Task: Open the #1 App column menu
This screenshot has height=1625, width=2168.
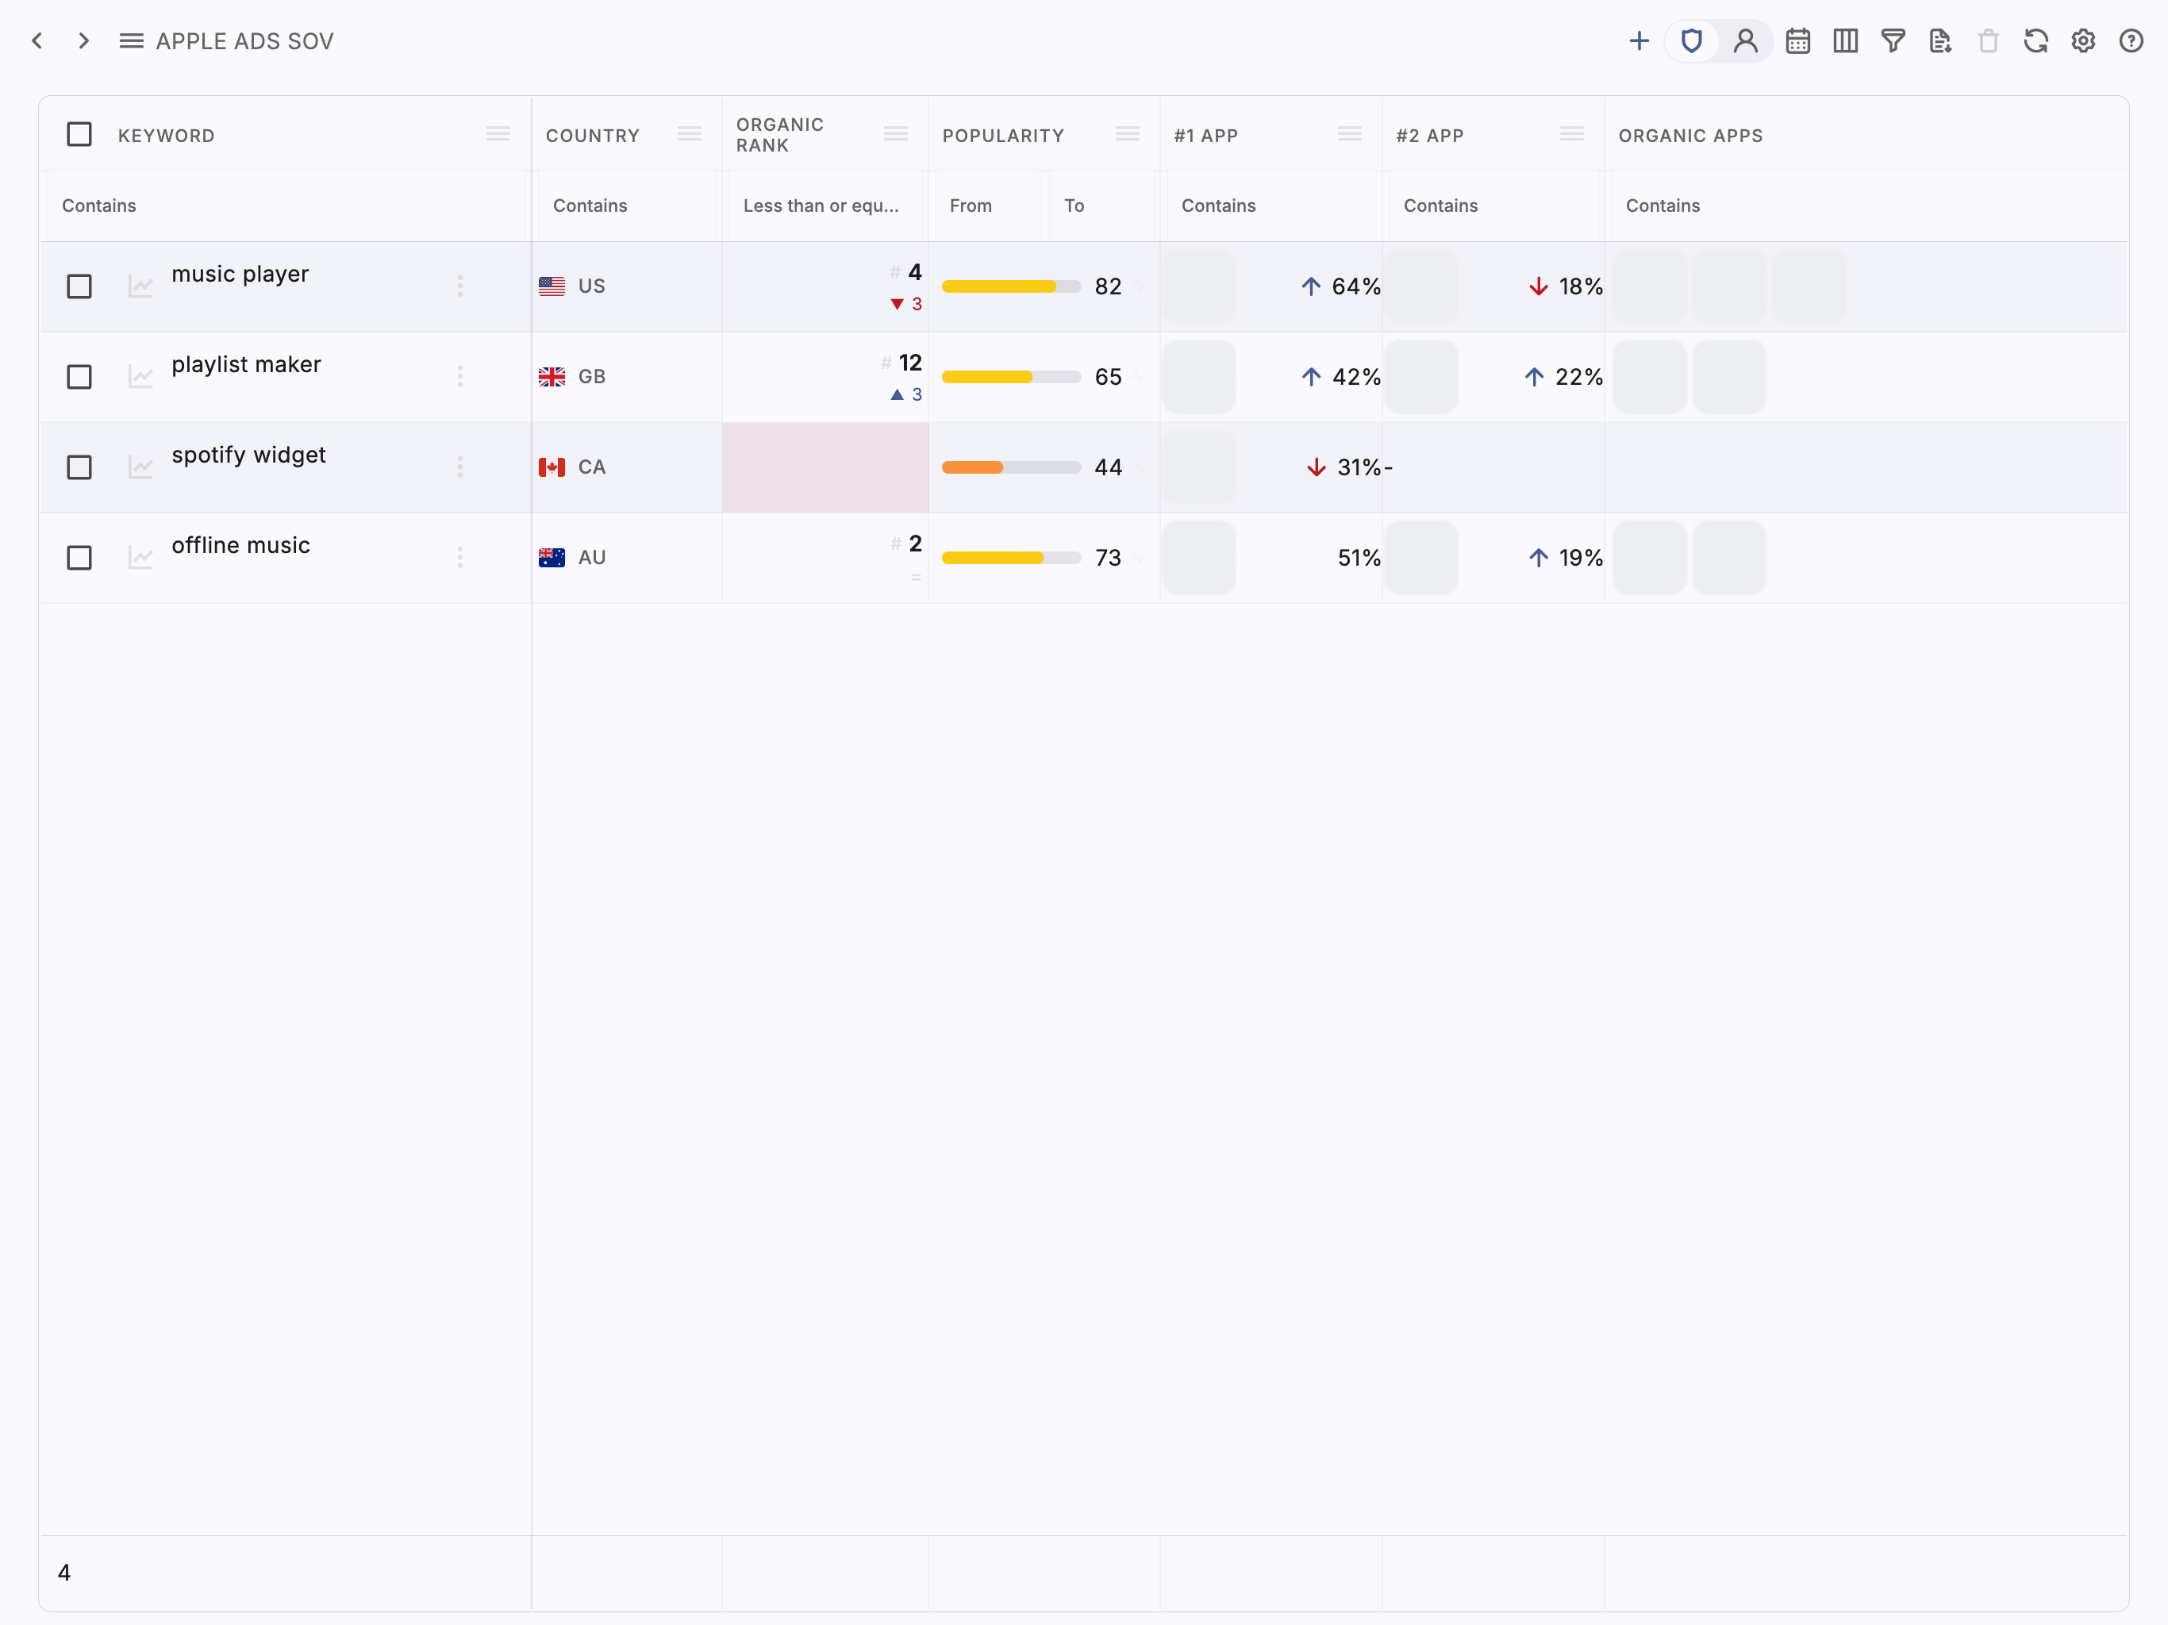Action: 1350,134
